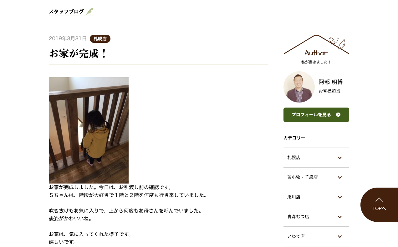Click the feather icon beside スタッフブログ

90,12
